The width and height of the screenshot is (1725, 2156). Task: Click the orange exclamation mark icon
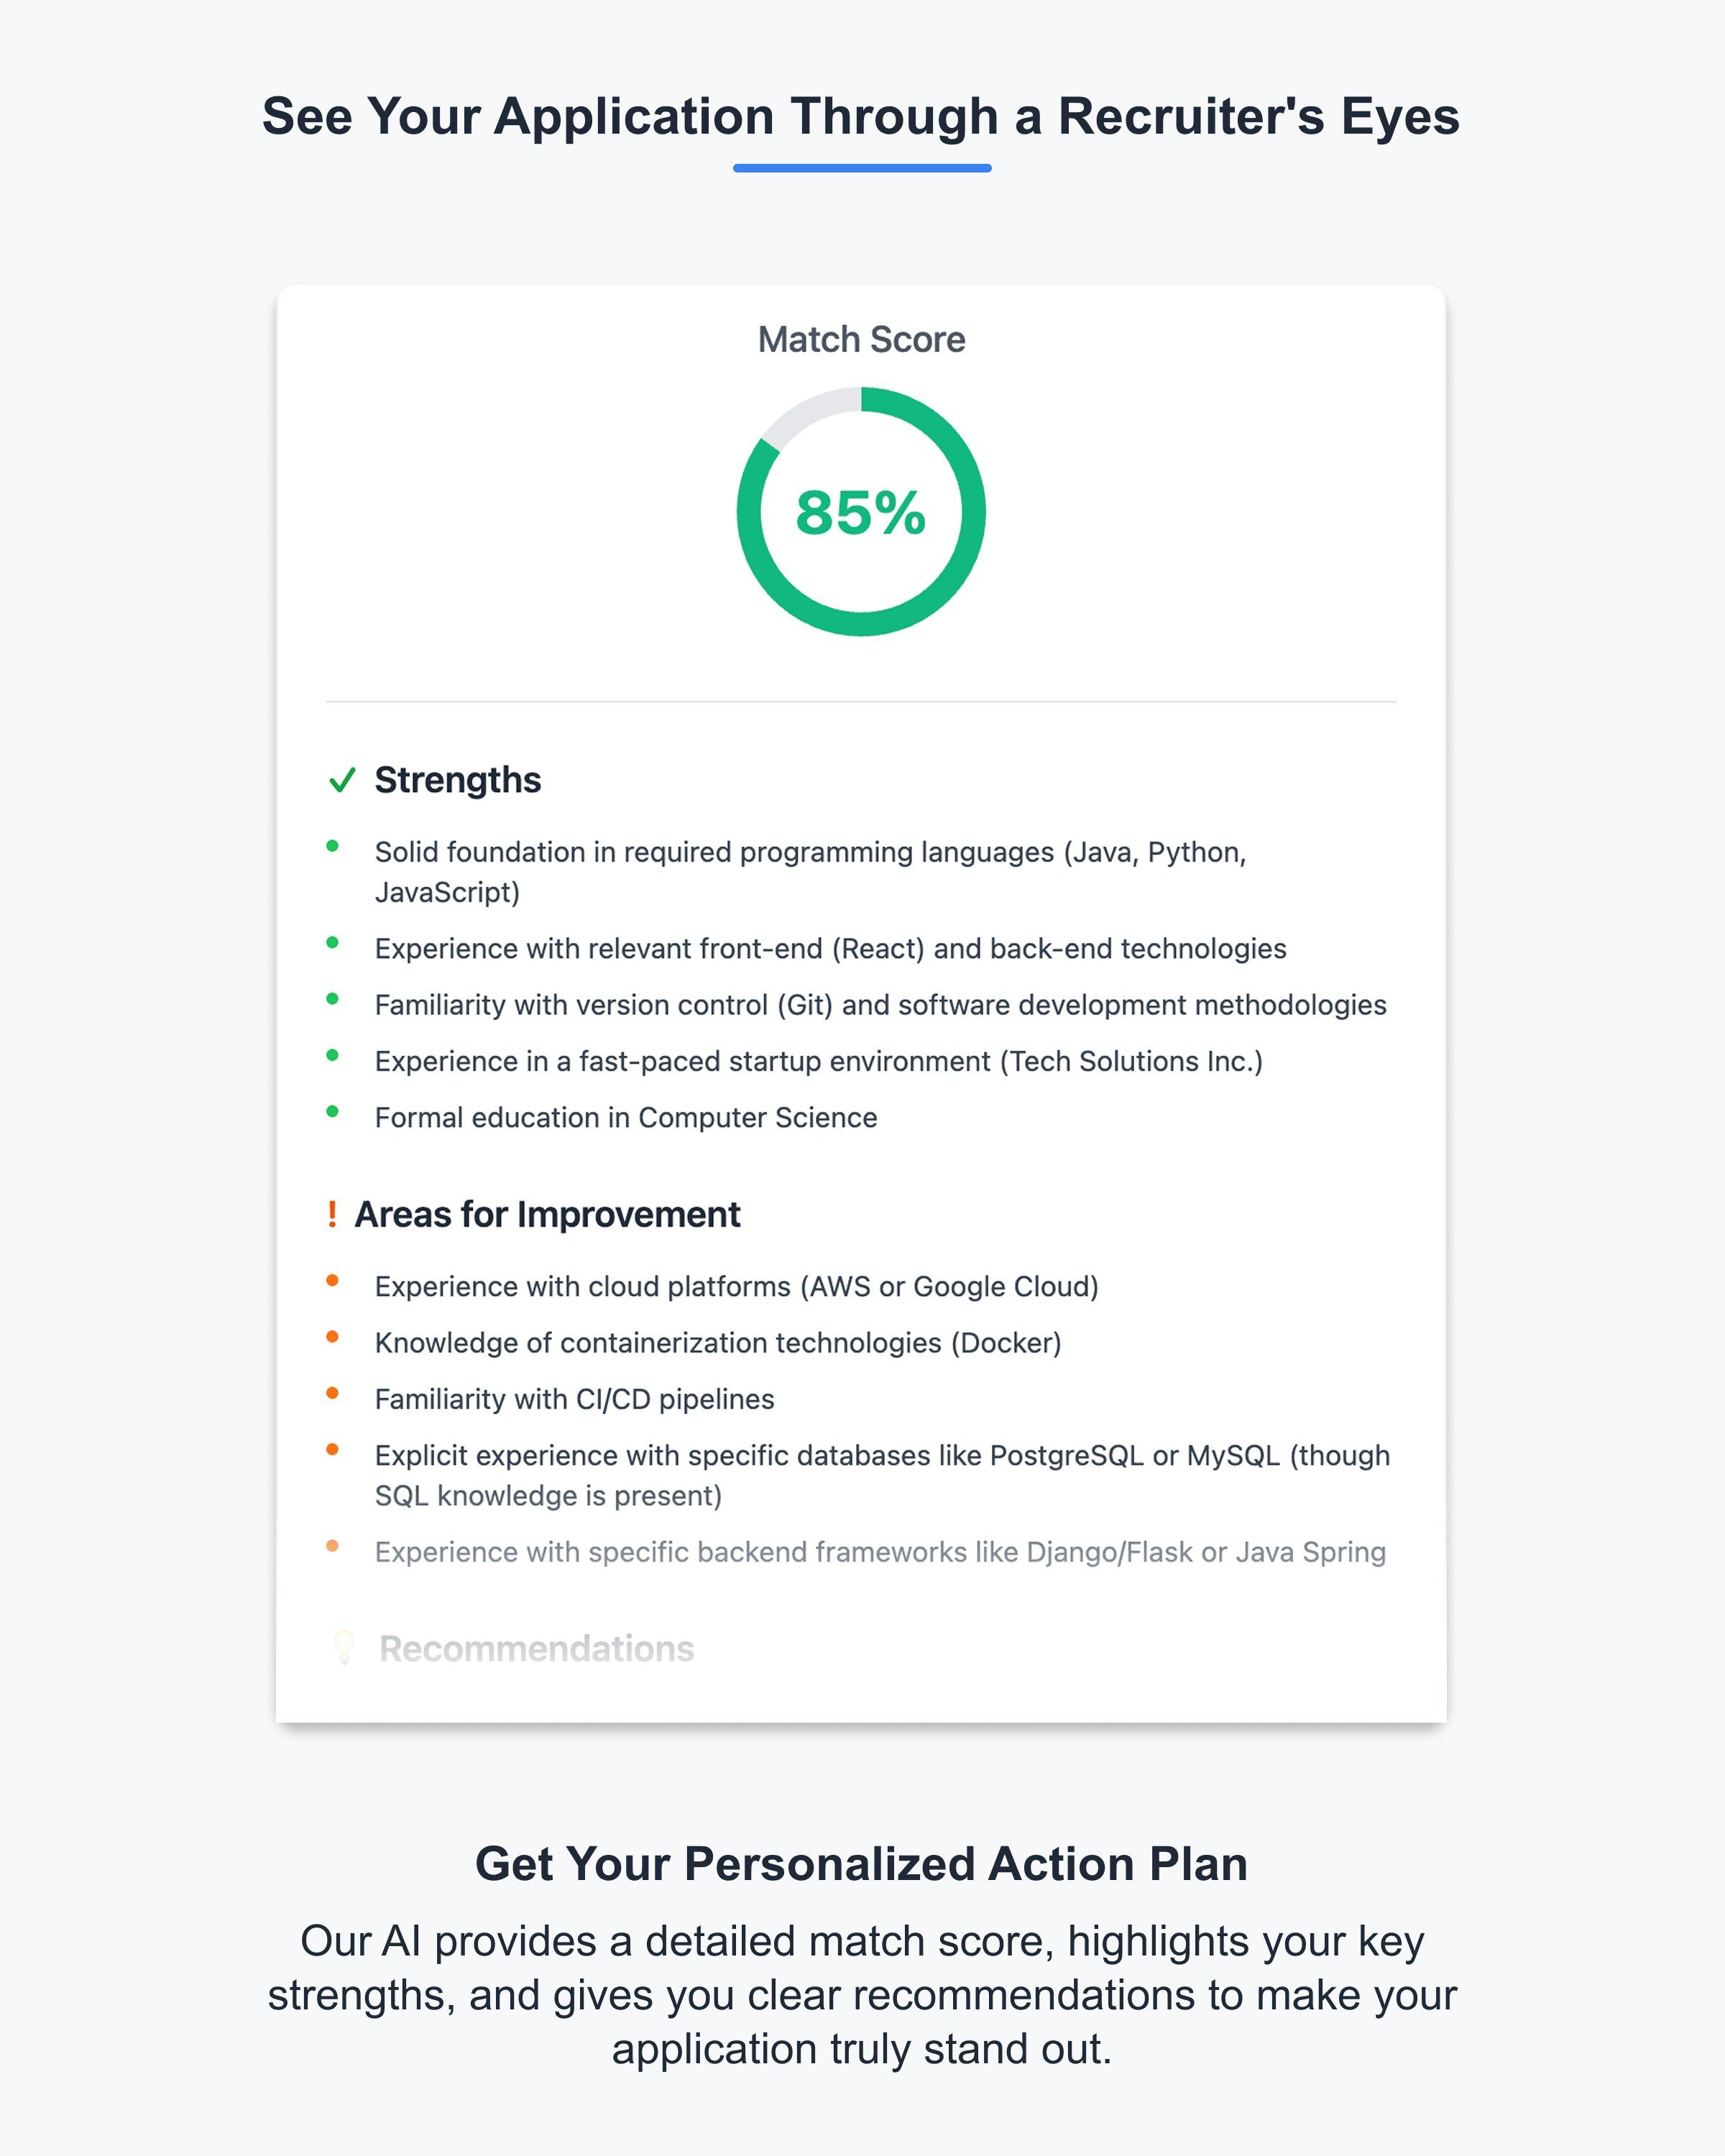[332, 1214]
